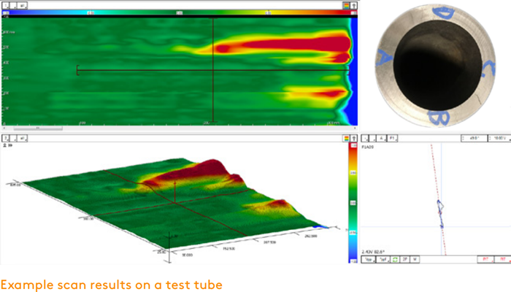This screenshot has height=292, width=511.
Task: Toggle the M button under the impedance plot
Action: [415, 258]
